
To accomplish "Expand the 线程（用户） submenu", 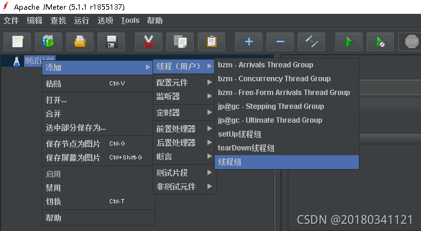I will click(x=183, y=66).
